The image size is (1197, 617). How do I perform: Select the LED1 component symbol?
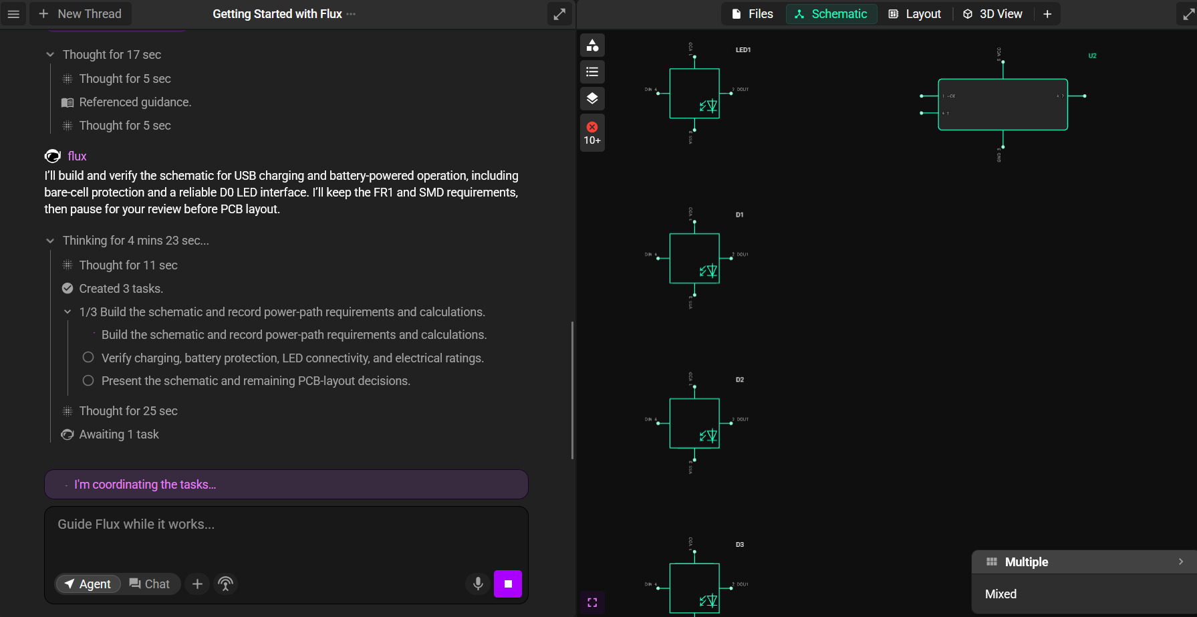pyautogui.click(x=694, y=94)
